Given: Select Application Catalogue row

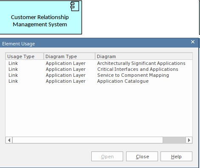Looking at the screenshot, I should (99, 81).
